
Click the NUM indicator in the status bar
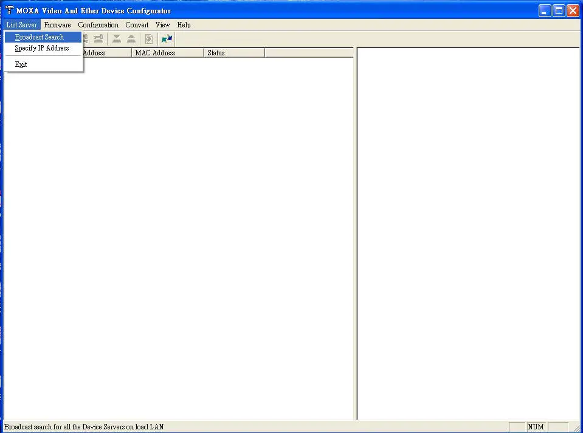535,426
